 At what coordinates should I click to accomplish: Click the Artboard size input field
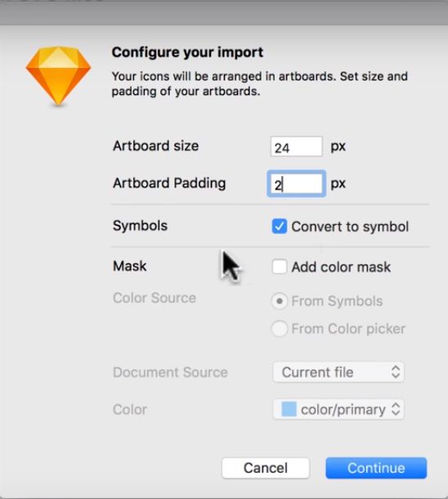[x=296, y=146]
